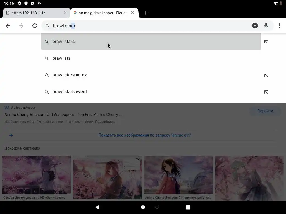Choose the 'brawl stars event' suggestion
This screenshot has width=286, height=214.
(151, 92)
